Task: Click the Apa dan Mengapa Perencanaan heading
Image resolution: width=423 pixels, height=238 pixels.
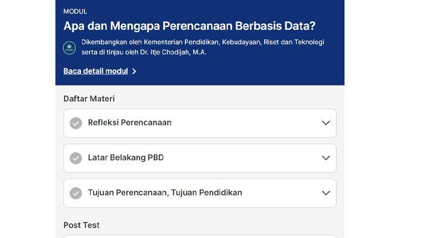Action: [189, 26]
